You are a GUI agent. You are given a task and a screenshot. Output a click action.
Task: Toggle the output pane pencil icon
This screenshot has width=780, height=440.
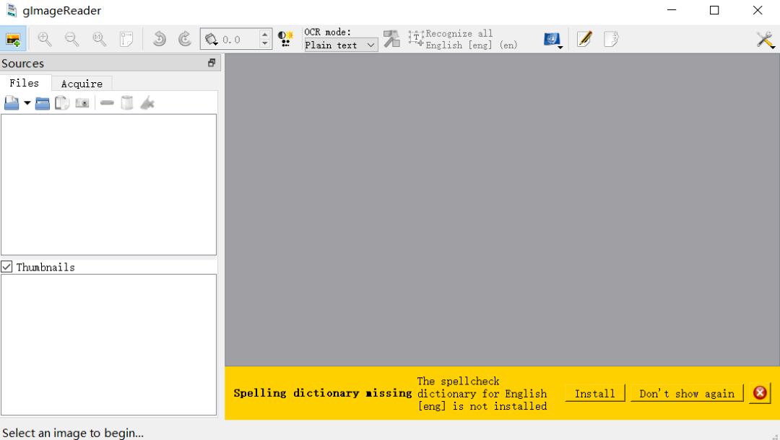pos(584,39)
